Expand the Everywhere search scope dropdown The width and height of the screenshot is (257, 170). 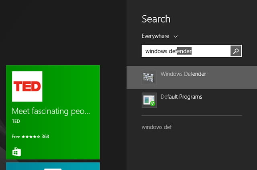point(160,36)
